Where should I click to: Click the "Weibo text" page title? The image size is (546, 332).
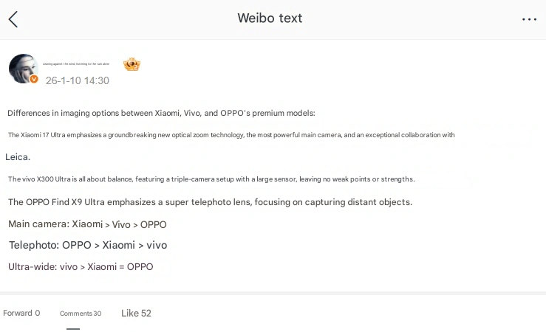[x=270, y=18]
